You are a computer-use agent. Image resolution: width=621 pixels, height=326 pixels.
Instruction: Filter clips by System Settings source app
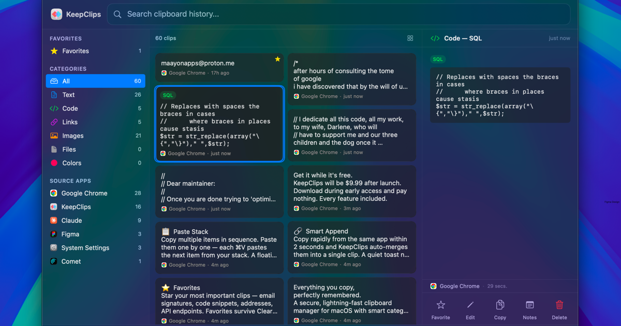click(x=95, y=247)
